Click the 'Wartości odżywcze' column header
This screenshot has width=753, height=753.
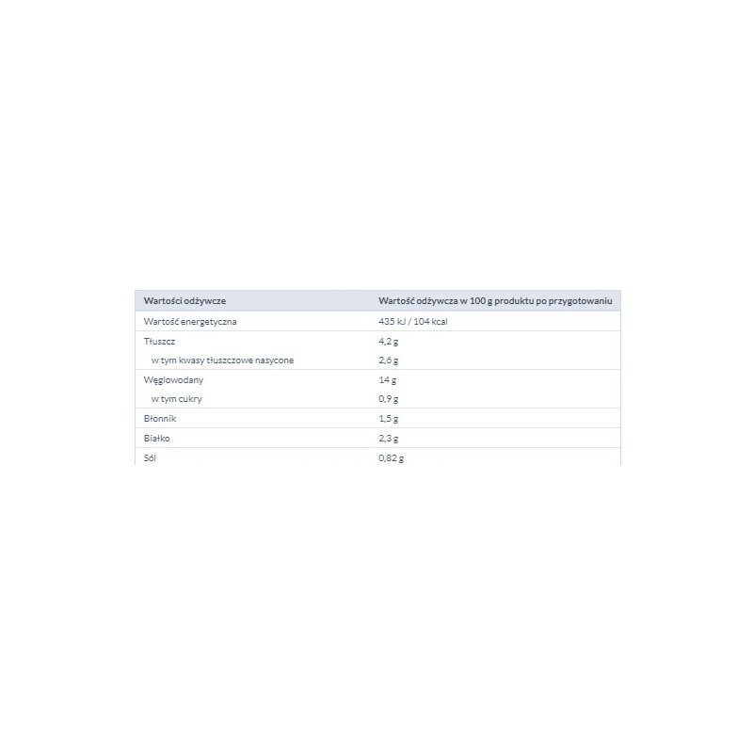pyautogui.click(x=184, y=301)
